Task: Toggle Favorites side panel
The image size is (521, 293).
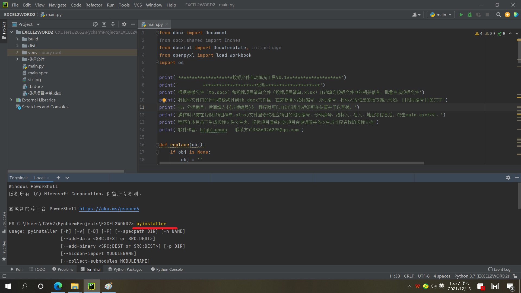Action: pos(4,251)
